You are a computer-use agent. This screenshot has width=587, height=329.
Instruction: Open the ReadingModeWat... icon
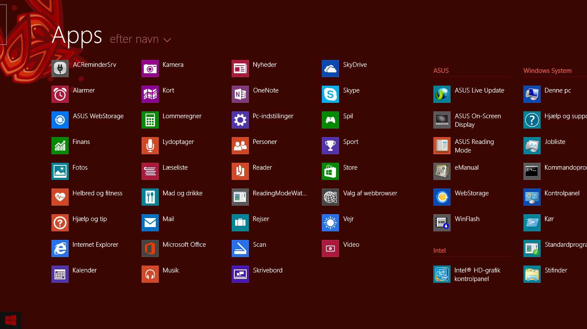pyautogui.click(x=240, y=197)
